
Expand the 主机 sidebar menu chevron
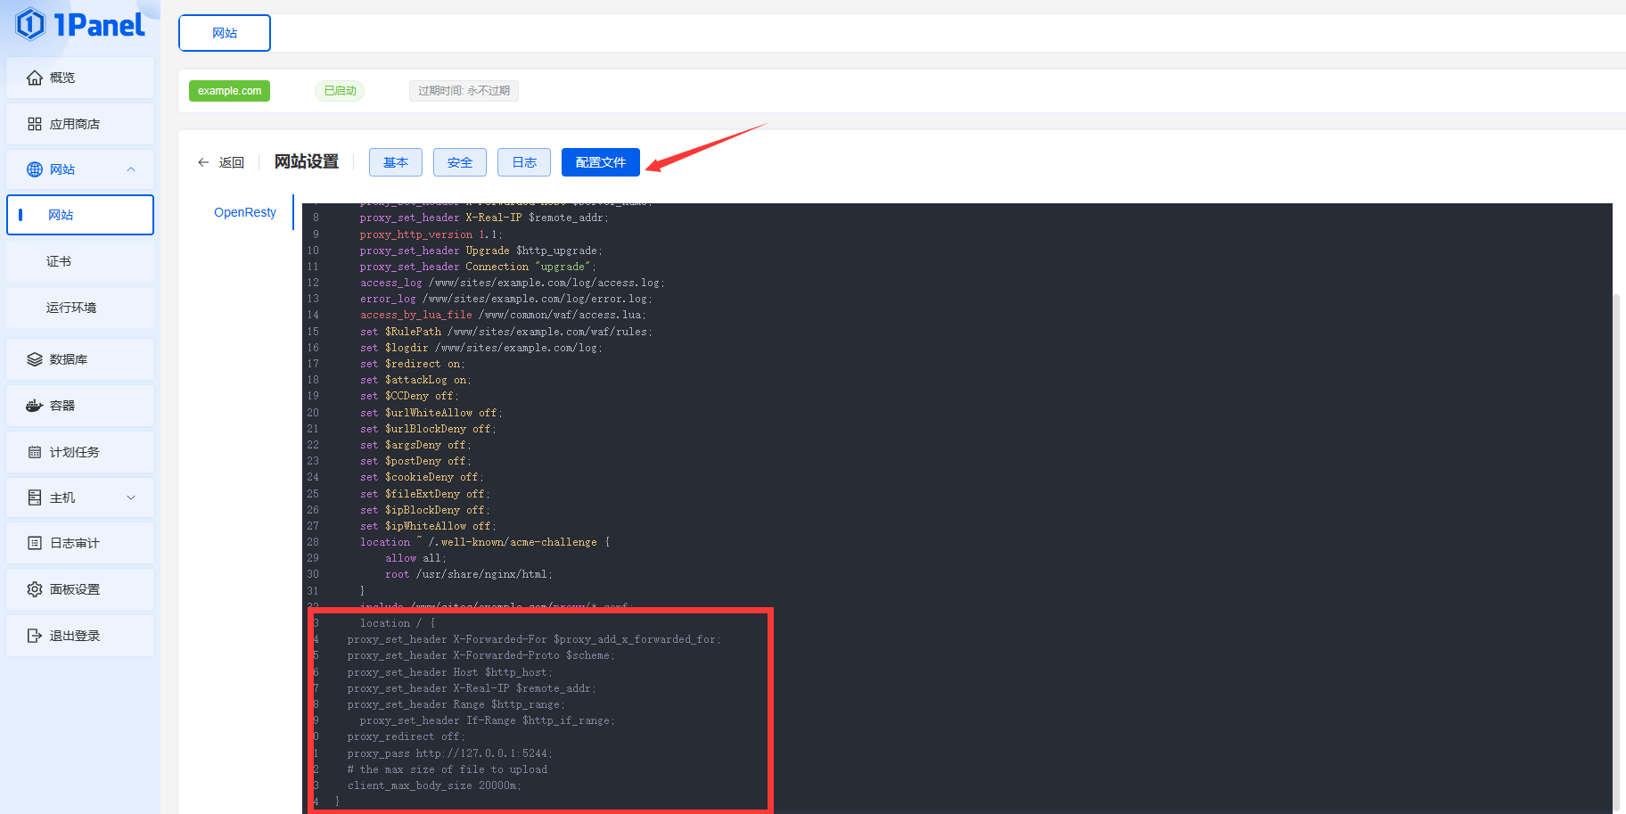[131, 497]
